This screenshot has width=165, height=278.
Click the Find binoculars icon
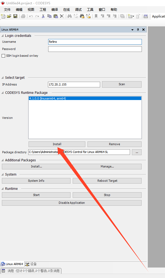click(x=69, y=16)
